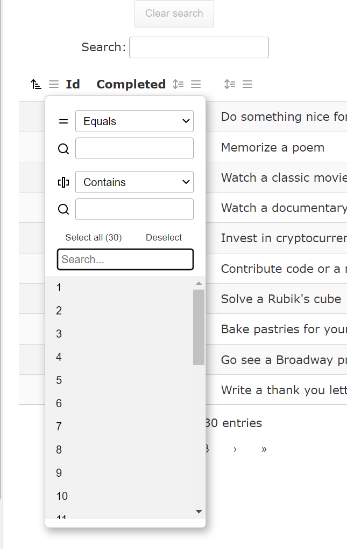The image size is (347, 549).
Task: Click the Completed column sort icon
Action: pyautogui.click(x=178, y=84)
